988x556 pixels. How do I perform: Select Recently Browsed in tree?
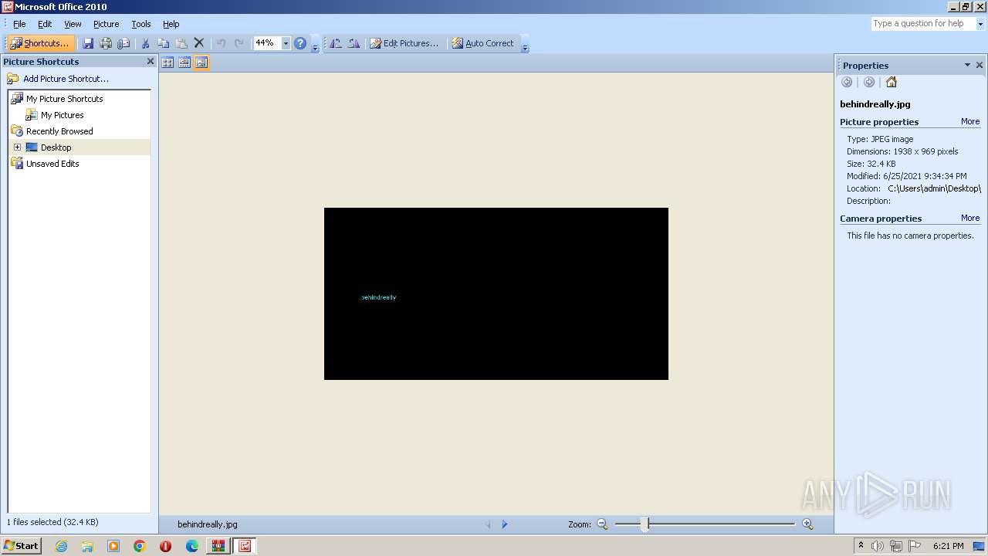pyautogui.click(x=59, y=131)
